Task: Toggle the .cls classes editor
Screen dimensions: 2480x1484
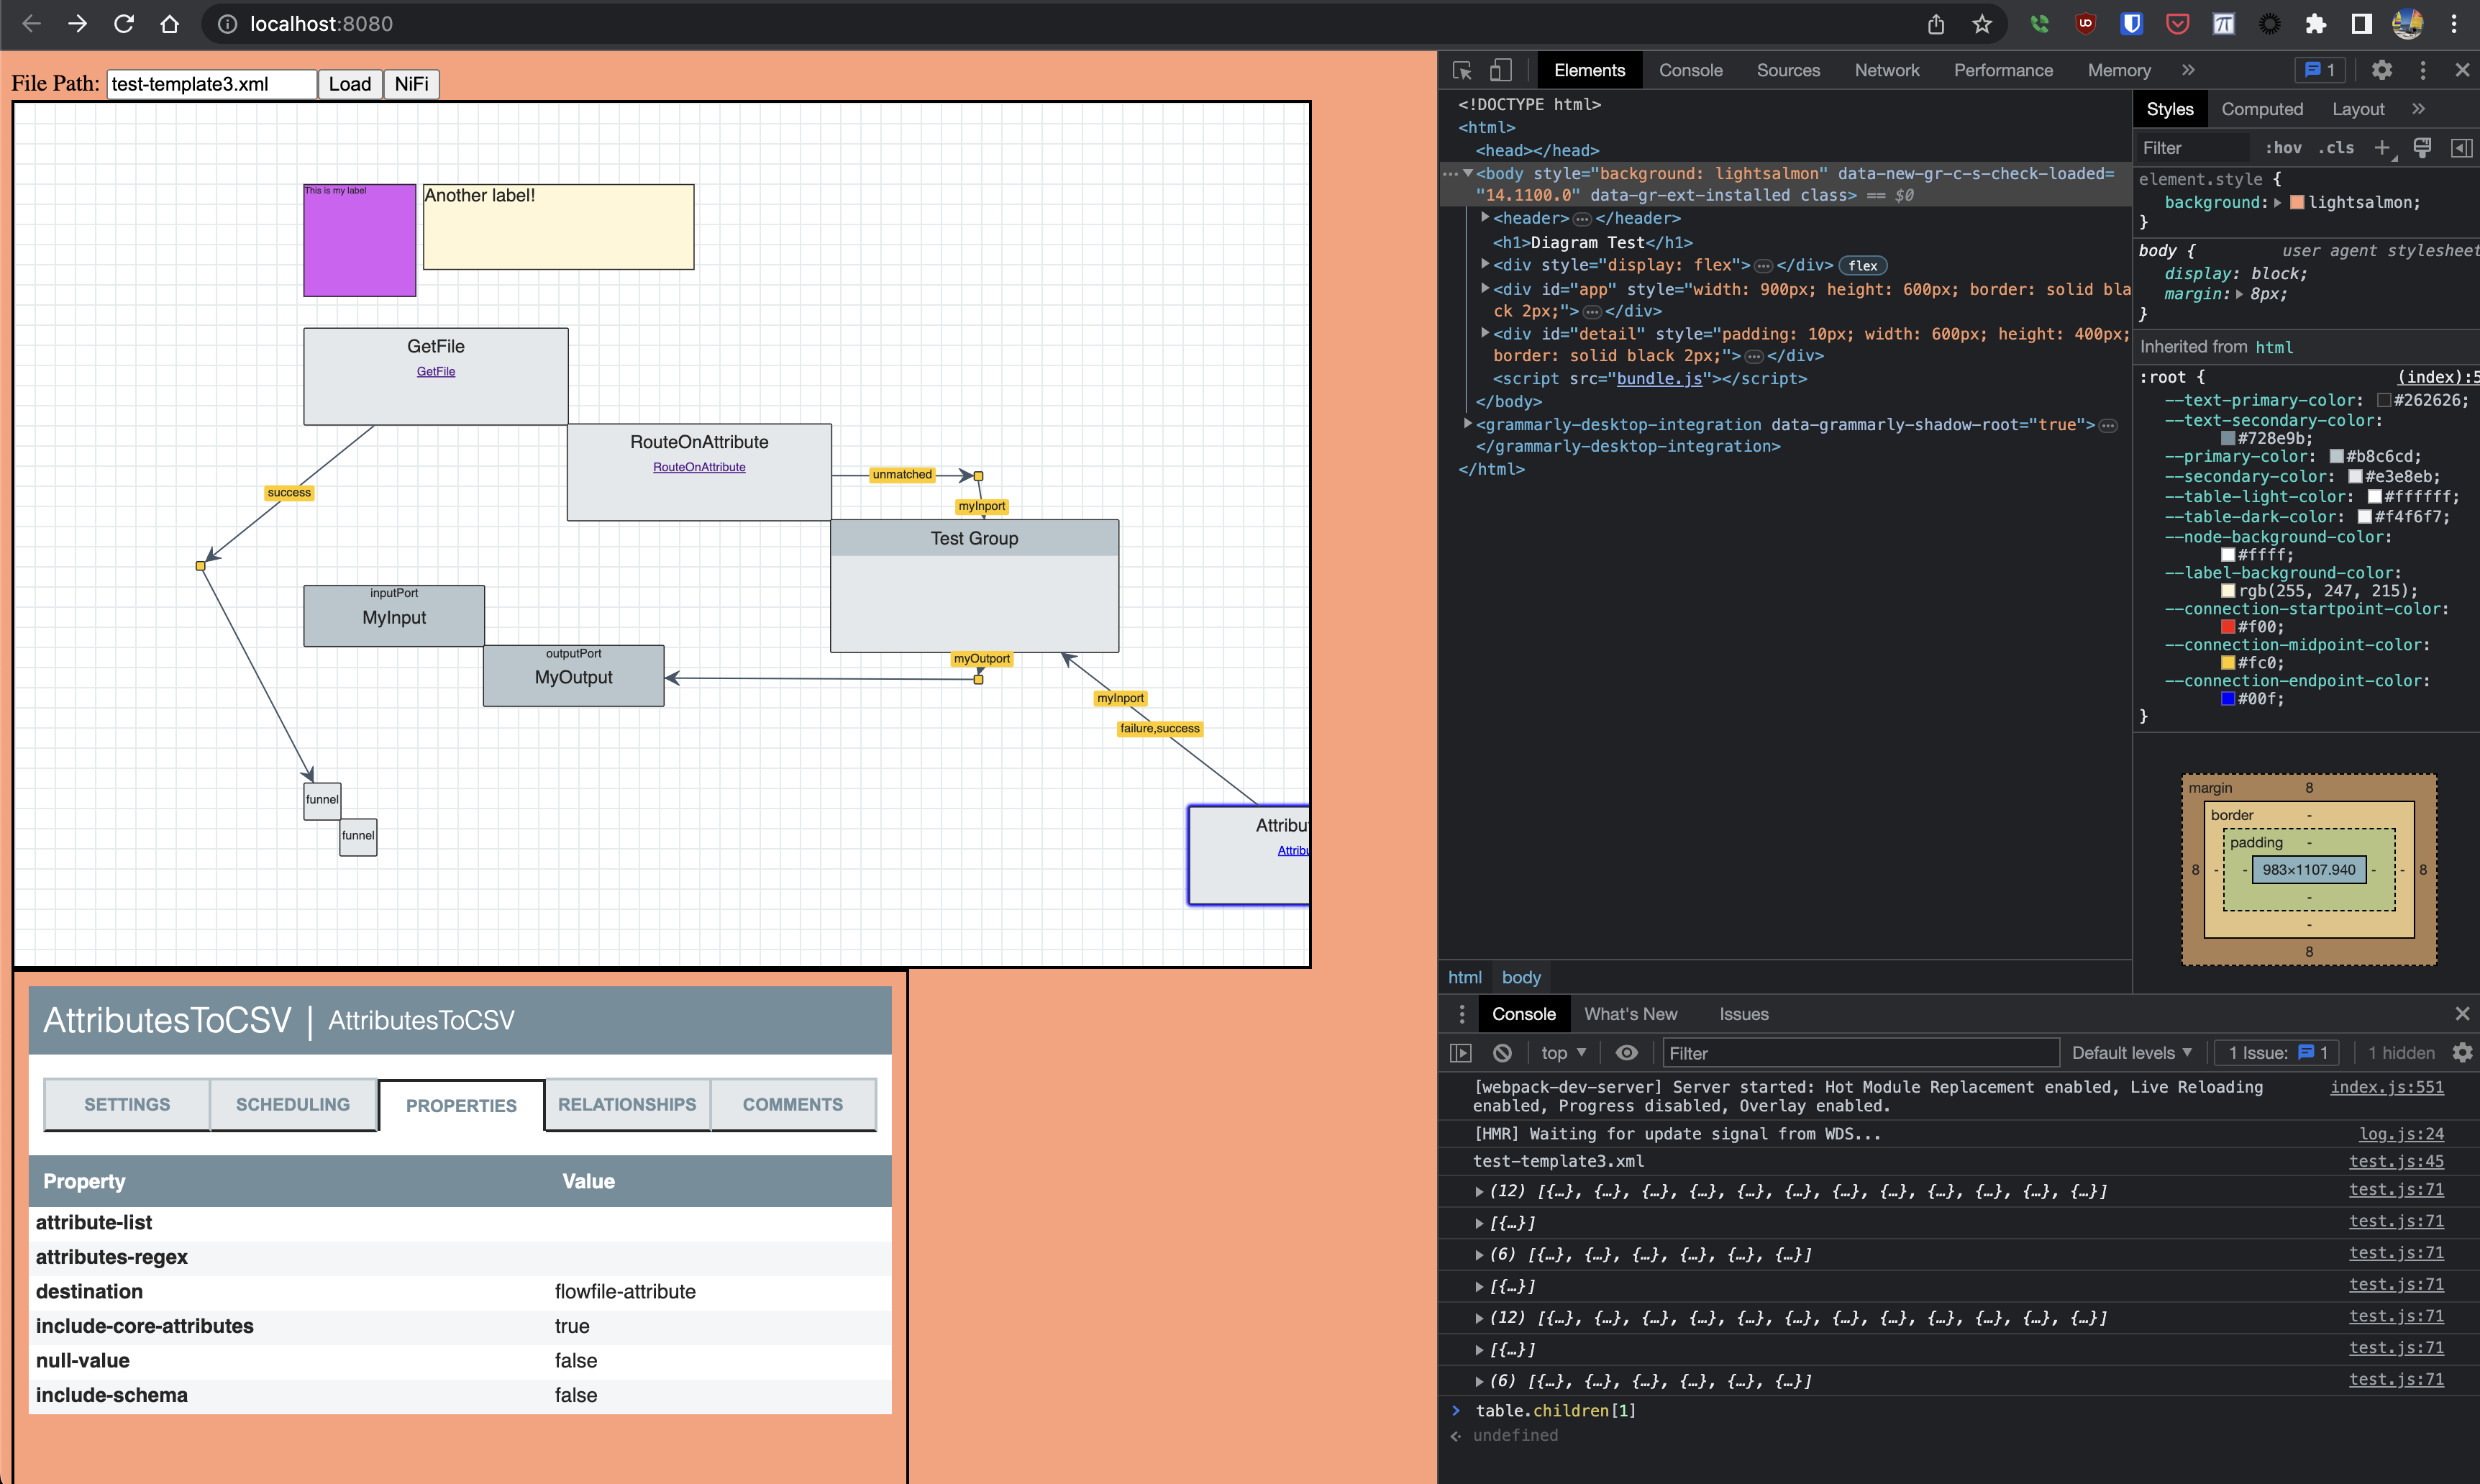Action: click(2335, 147)
